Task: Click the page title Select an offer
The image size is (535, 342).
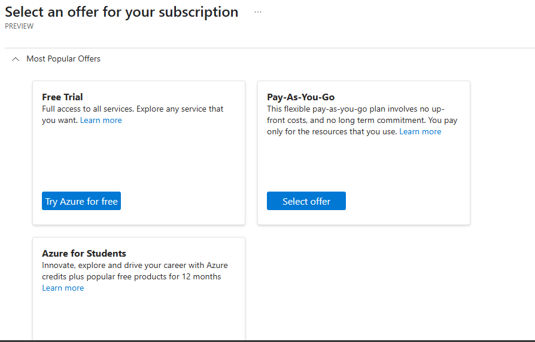Action: coord(121,13)
